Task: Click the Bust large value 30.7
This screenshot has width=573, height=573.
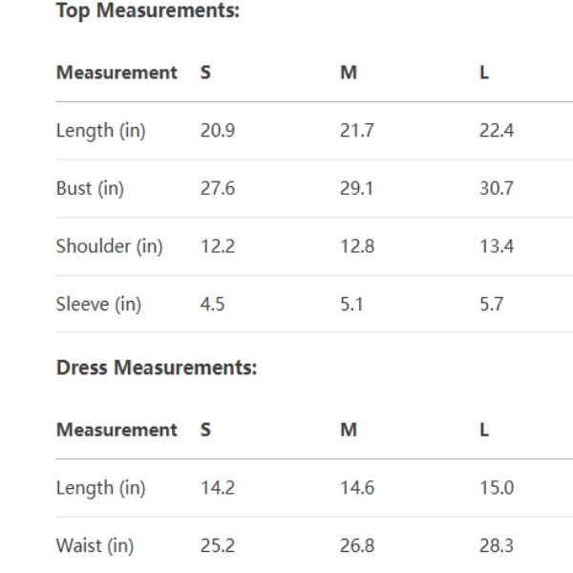Action: (496, 189)
